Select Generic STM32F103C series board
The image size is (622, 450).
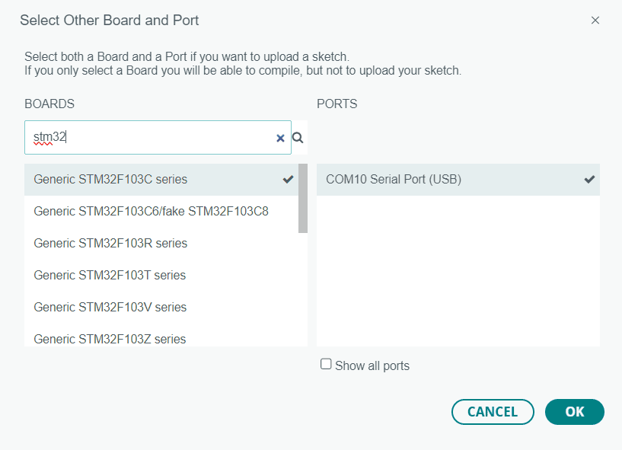(x=161, y=180)
